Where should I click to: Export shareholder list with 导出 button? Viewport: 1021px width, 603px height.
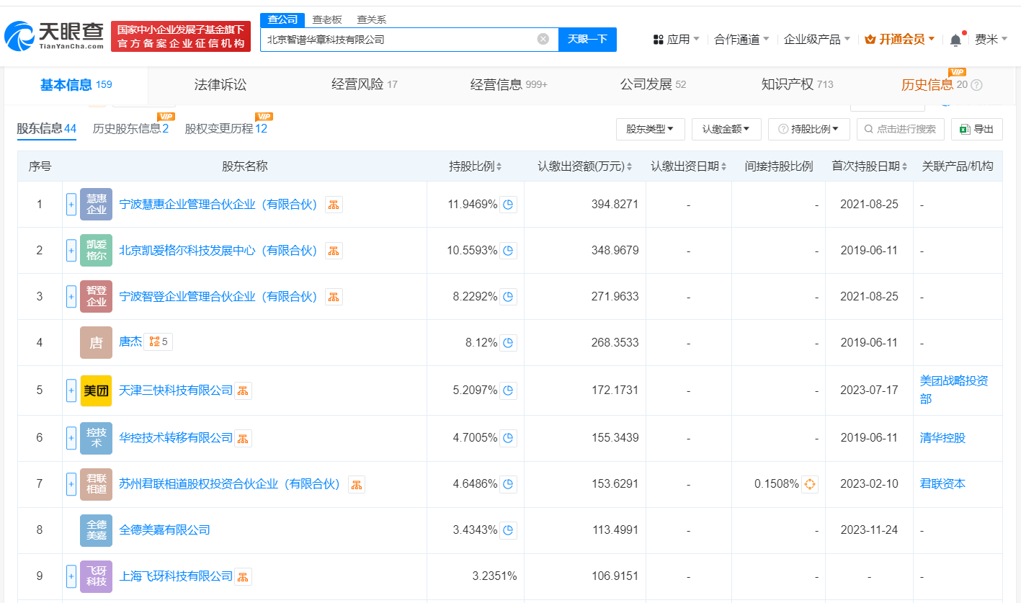click(977, 129)
